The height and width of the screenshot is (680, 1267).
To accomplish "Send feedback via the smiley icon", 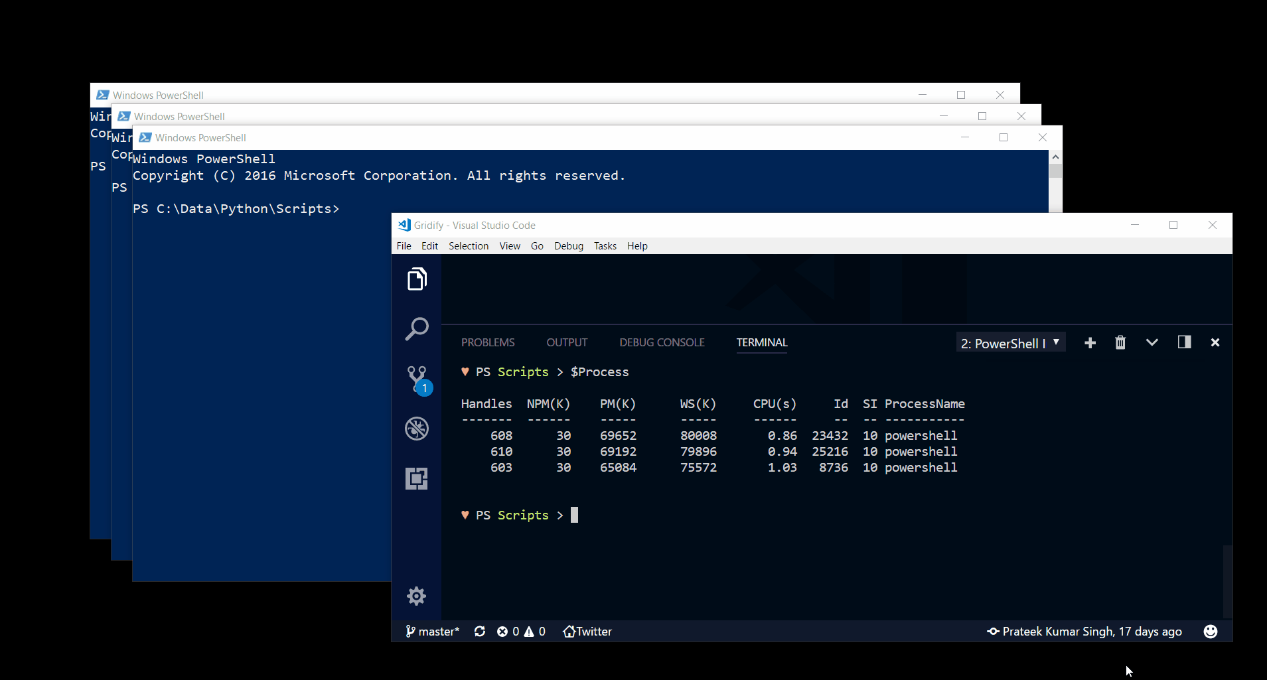I will pyautogui.click(x=1211, y=632).
